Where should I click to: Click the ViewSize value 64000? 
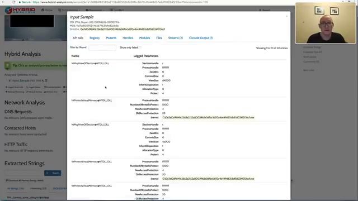tap(166, 80)
